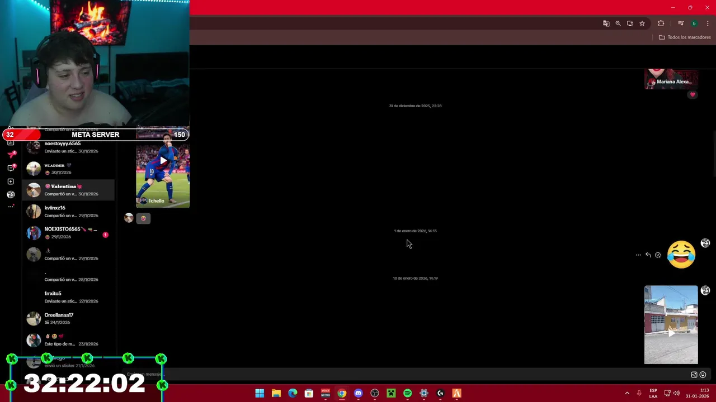The image size is (716, 402).
Task: Open the profile avatar icon in sidebar
Action: click(x=11, y=195)
